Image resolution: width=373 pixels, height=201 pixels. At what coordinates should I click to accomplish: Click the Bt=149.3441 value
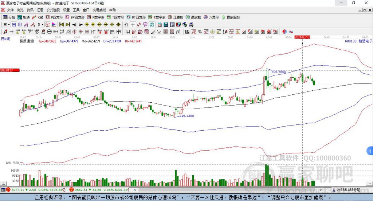[133, 41]
